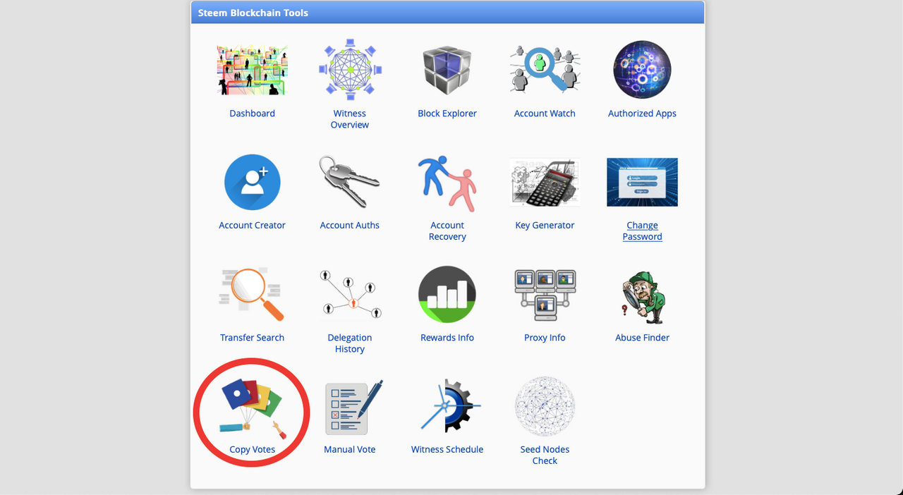Click the Manual Vote text link
This screenshot has width=903, height=495.
350,450
